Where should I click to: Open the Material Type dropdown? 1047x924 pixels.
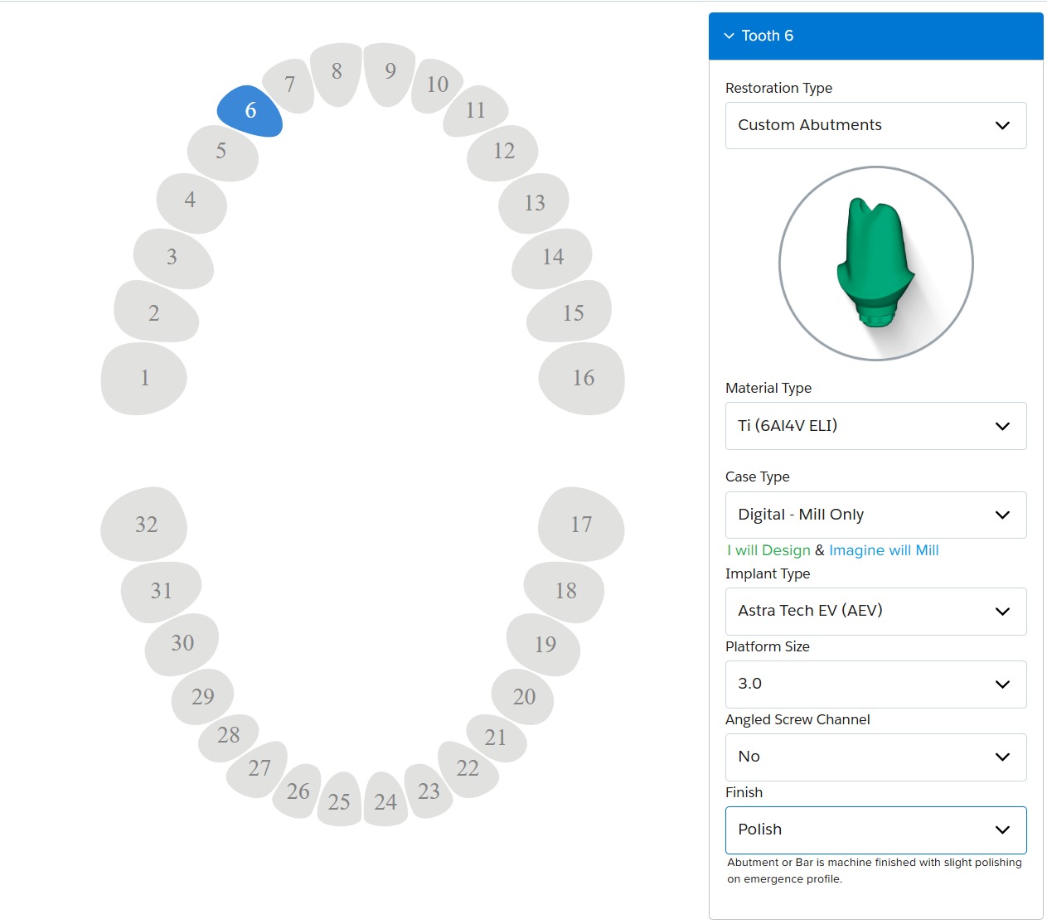[x=875, y=426]
